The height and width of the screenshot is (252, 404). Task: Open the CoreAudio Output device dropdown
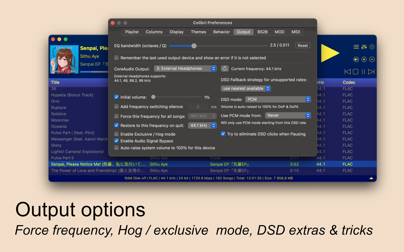pyautogui.click(x=185, y=69)
